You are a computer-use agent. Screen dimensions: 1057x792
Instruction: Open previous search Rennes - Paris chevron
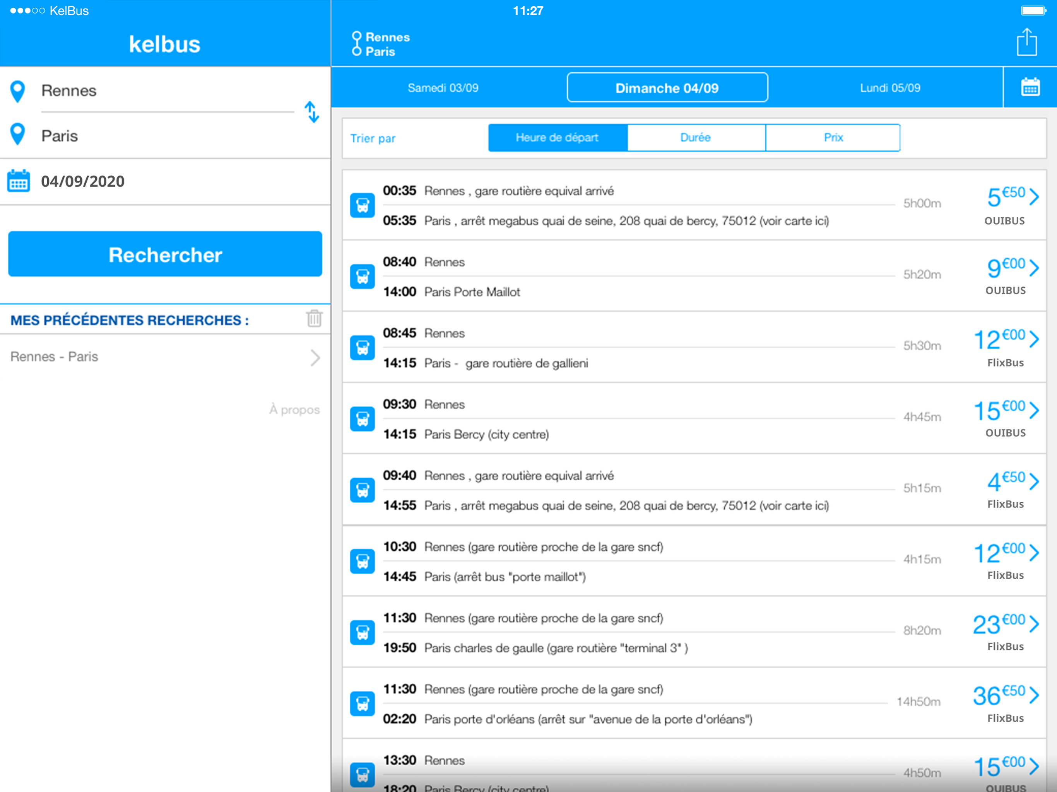315,357
